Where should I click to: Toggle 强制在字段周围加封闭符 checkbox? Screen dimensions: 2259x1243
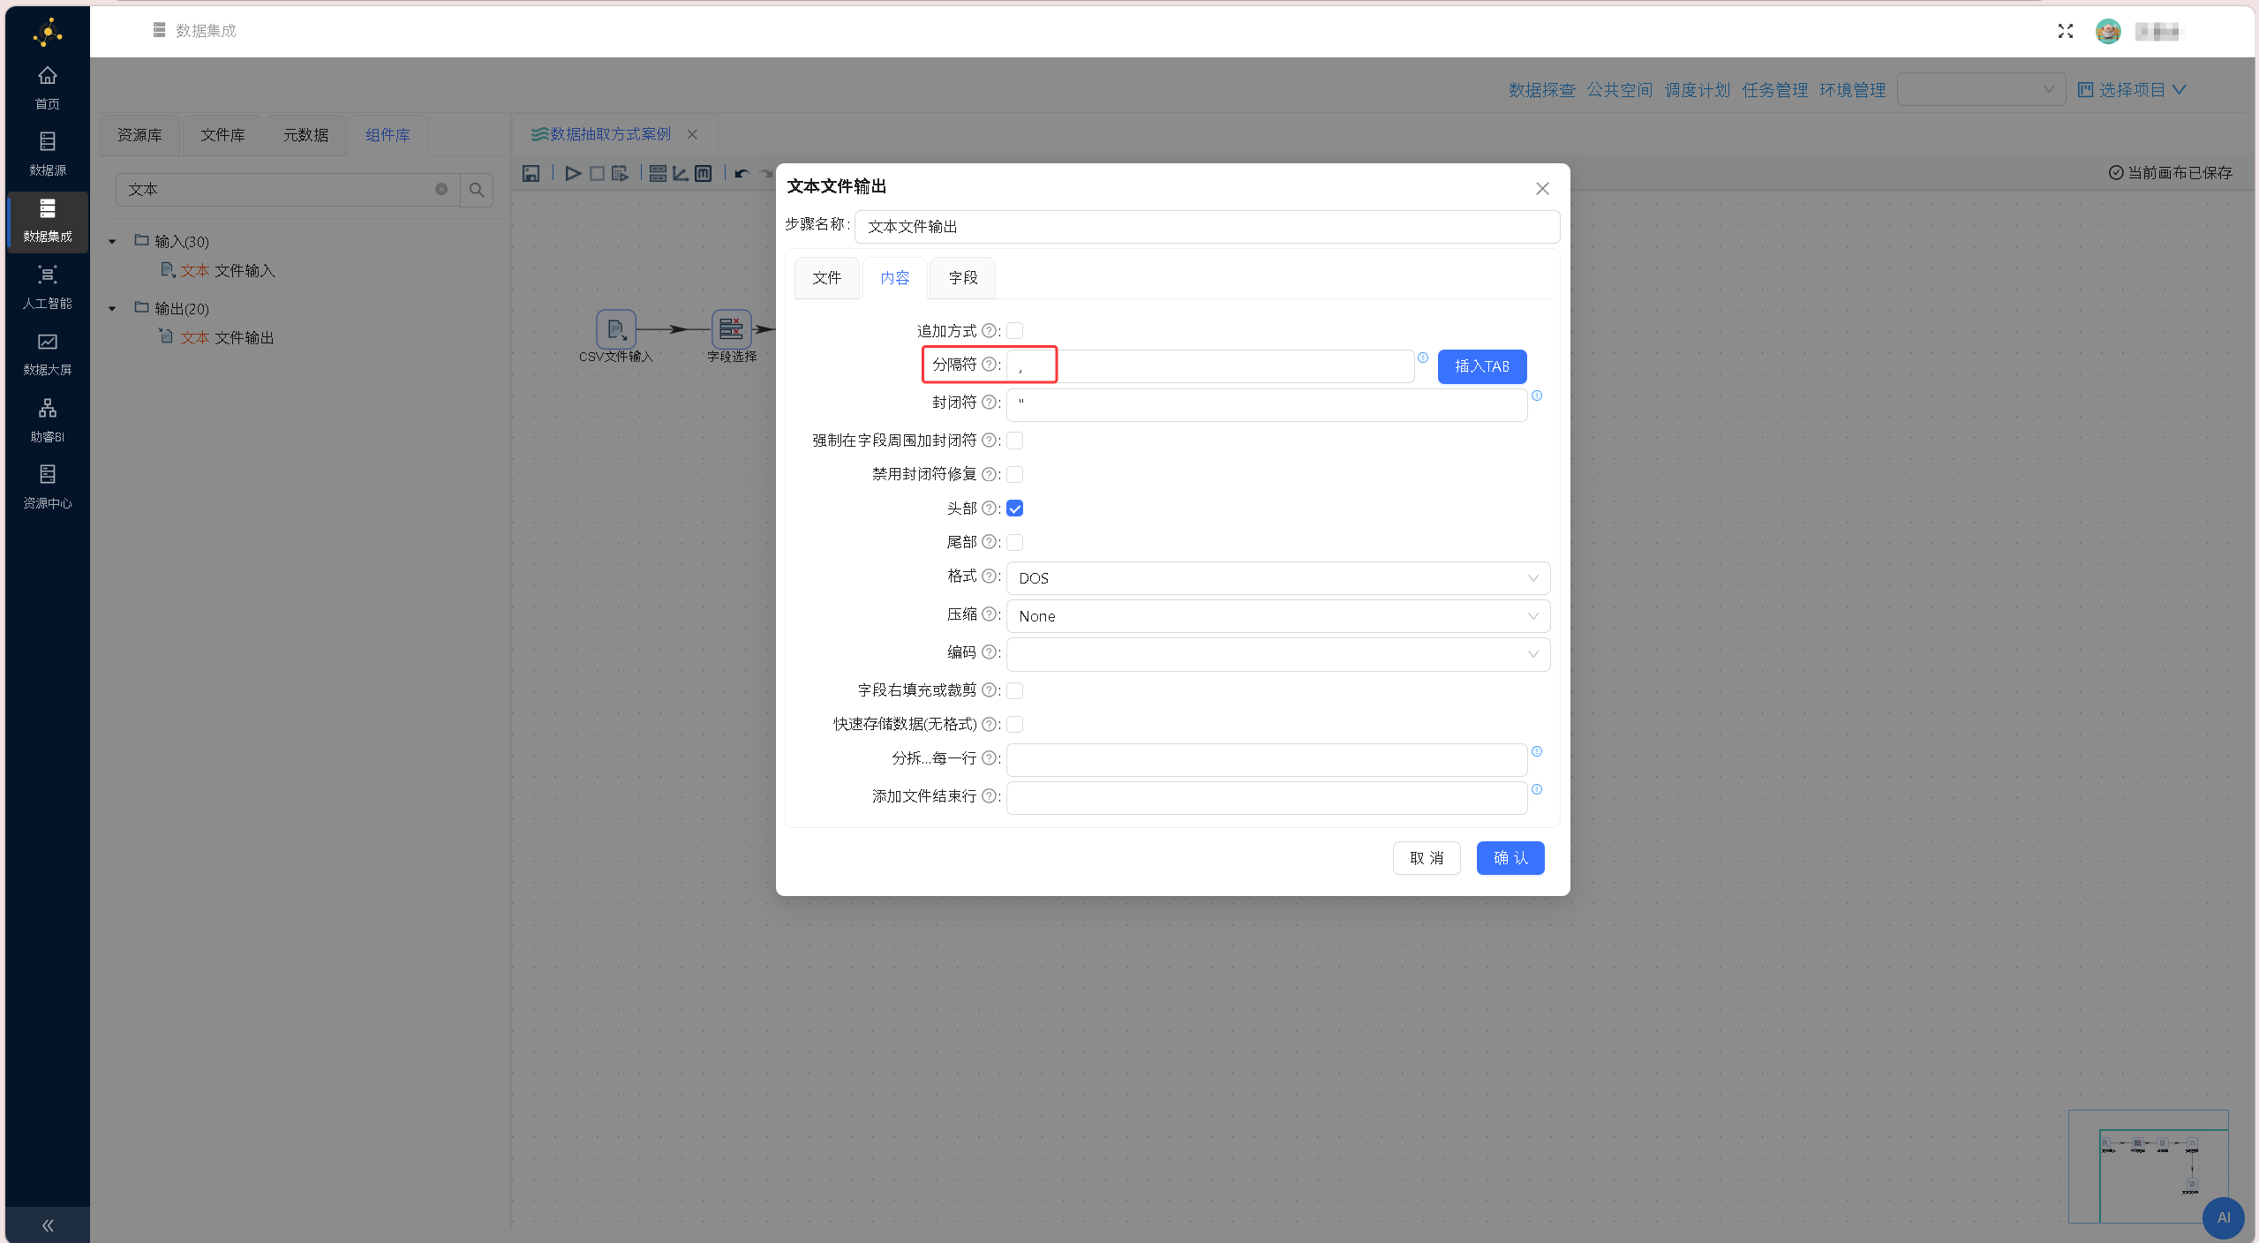1015,441
